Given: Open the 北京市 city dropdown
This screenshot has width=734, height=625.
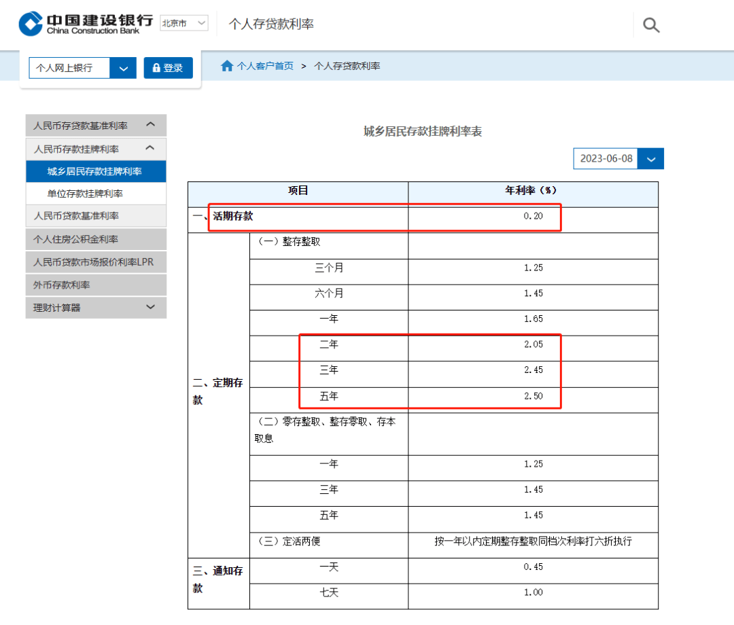Looking at the screenshot, I should pos(184,23).
